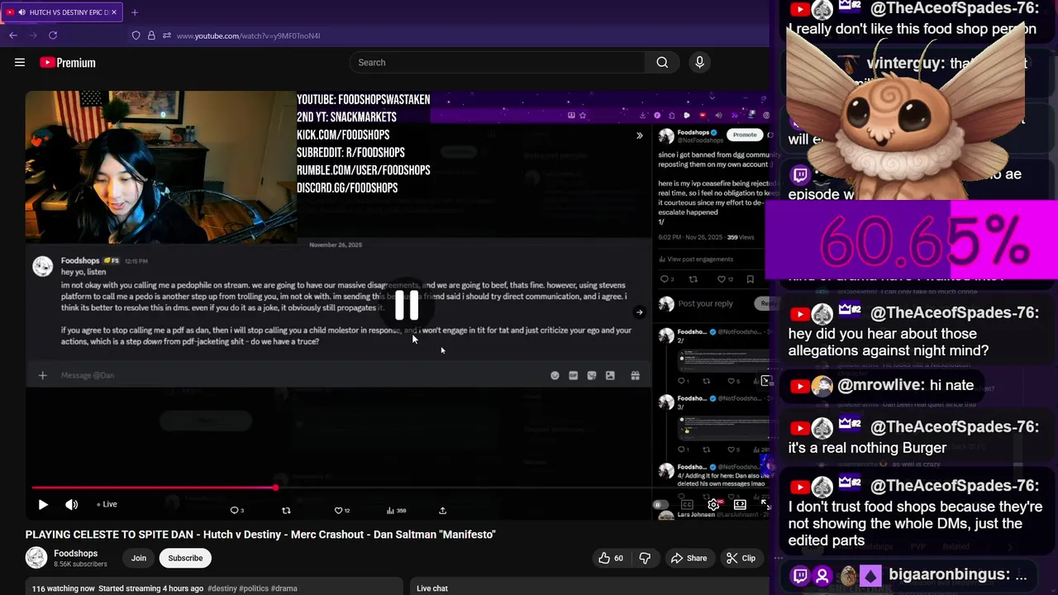The image size is (1058, 595).
Task: Click the red scrubber handle on timeline
Action: point(275,488)
